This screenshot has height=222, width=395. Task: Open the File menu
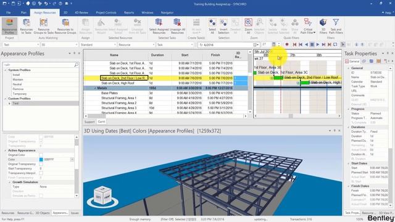point(8,12)
